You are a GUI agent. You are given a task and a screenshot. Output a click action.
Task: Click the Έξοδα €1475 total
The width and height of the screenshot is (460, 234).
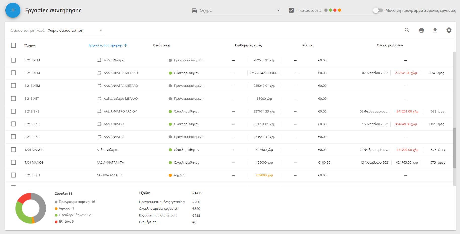click(197, 193)
